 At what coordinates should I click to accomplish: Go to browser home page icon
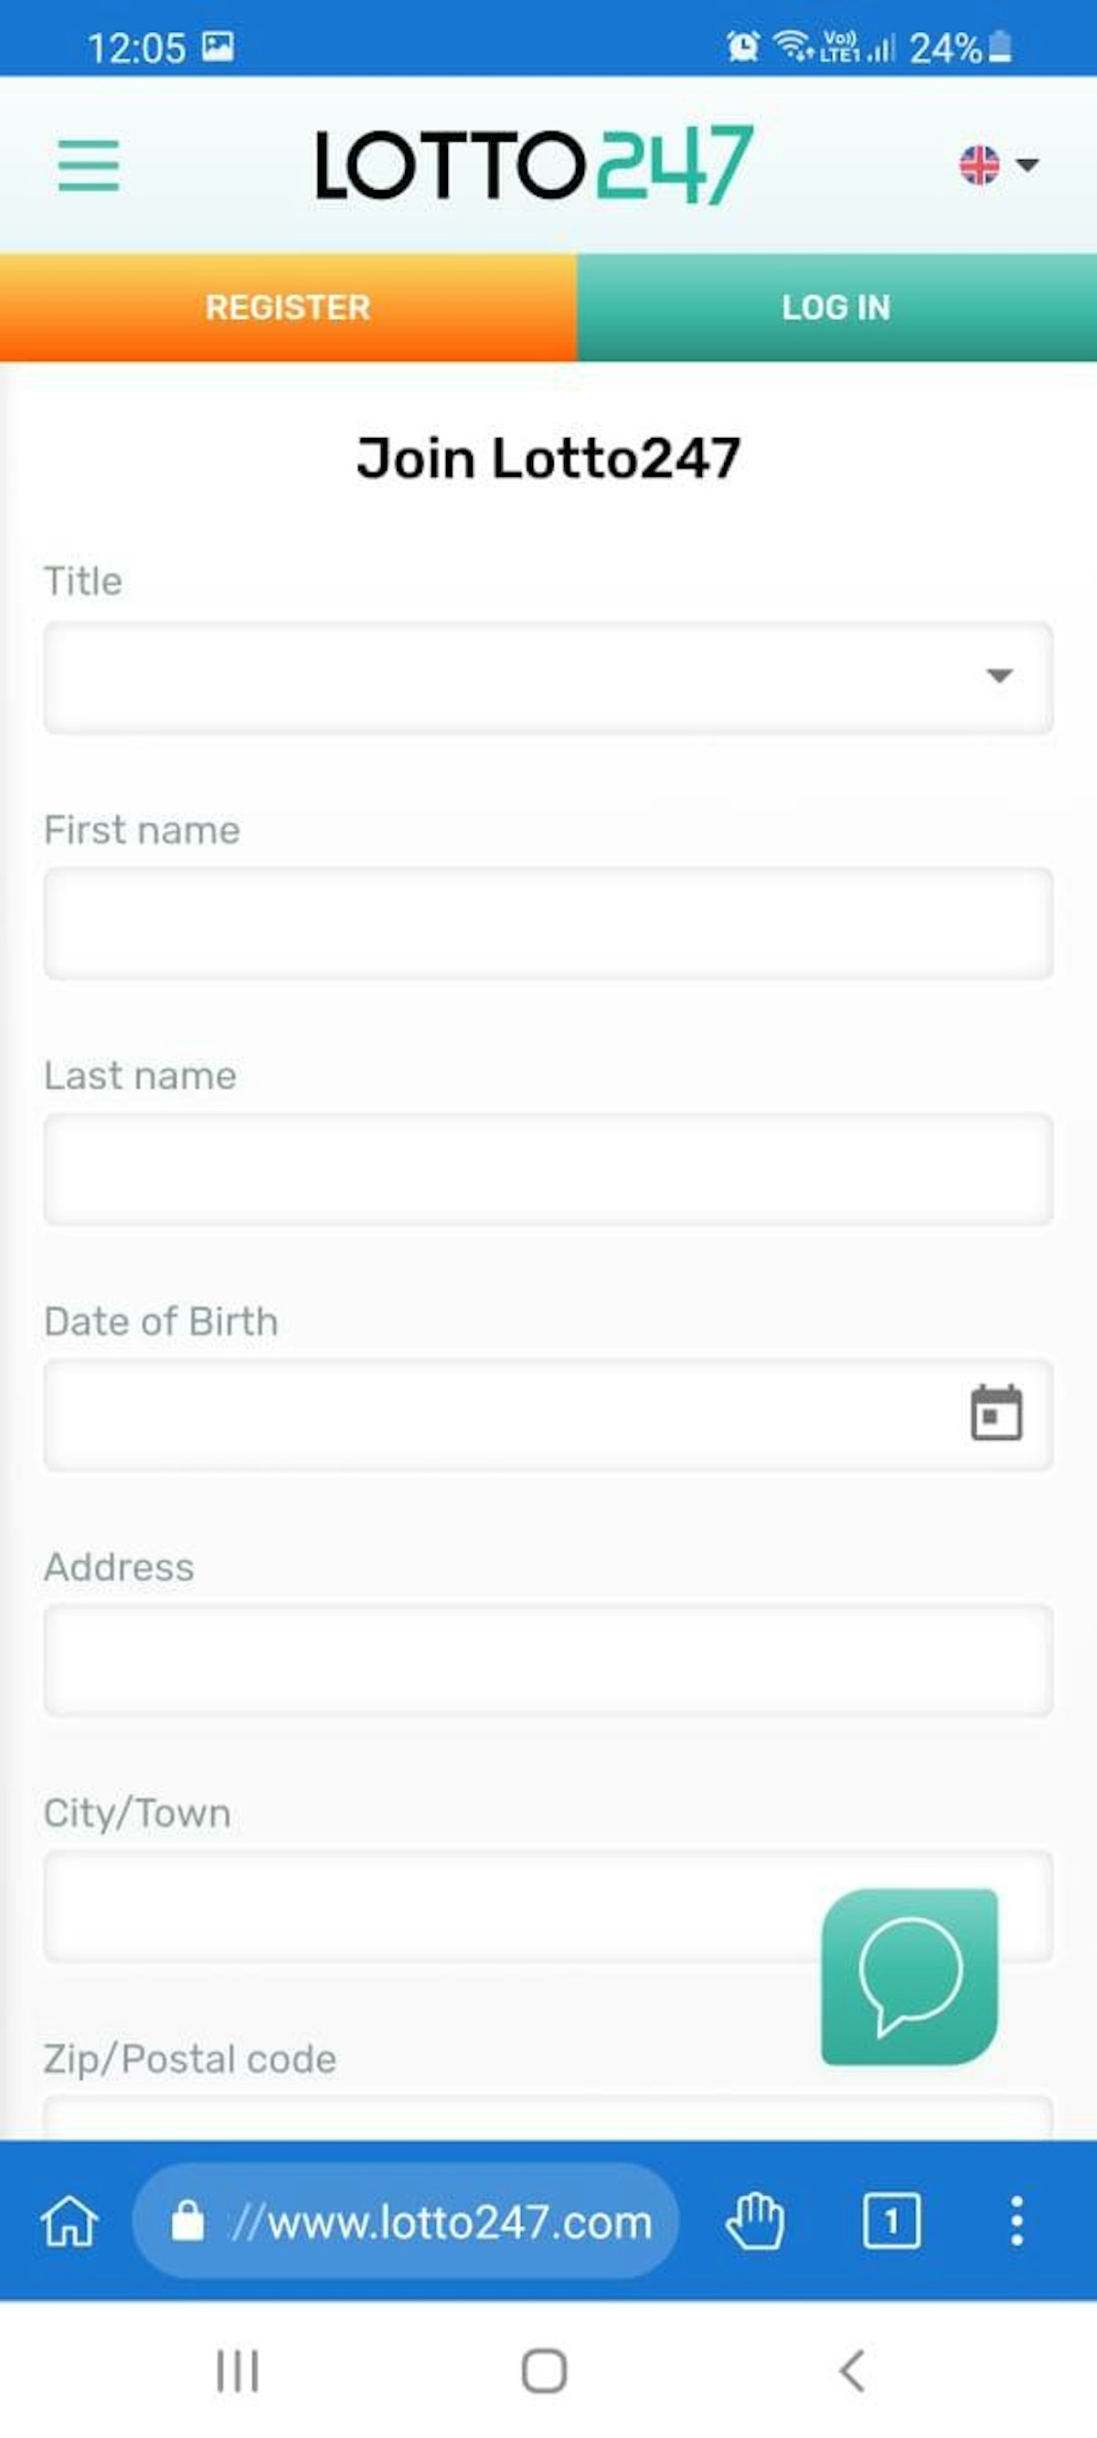[x=69, y=2220]
